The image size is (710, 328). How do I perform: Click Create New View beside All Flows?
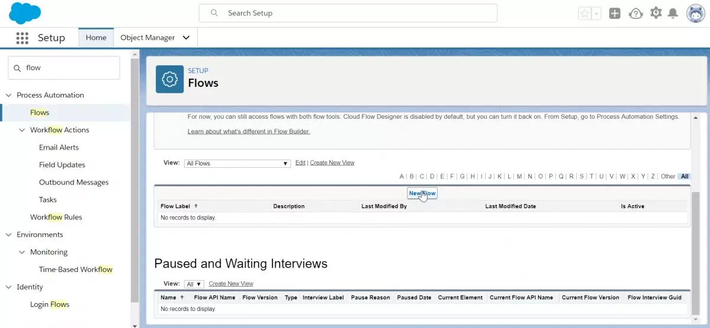[332, 163]
